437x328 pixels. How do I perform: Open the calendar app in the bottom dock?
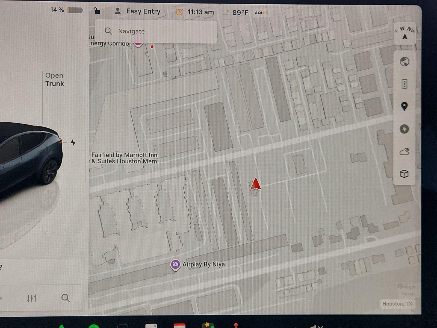[x=179, y=325]
